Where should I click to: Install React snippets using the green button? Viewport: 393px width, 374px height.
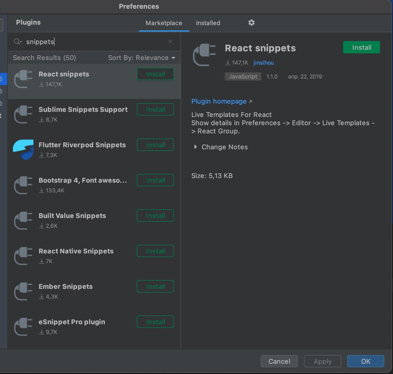[361, 47]
